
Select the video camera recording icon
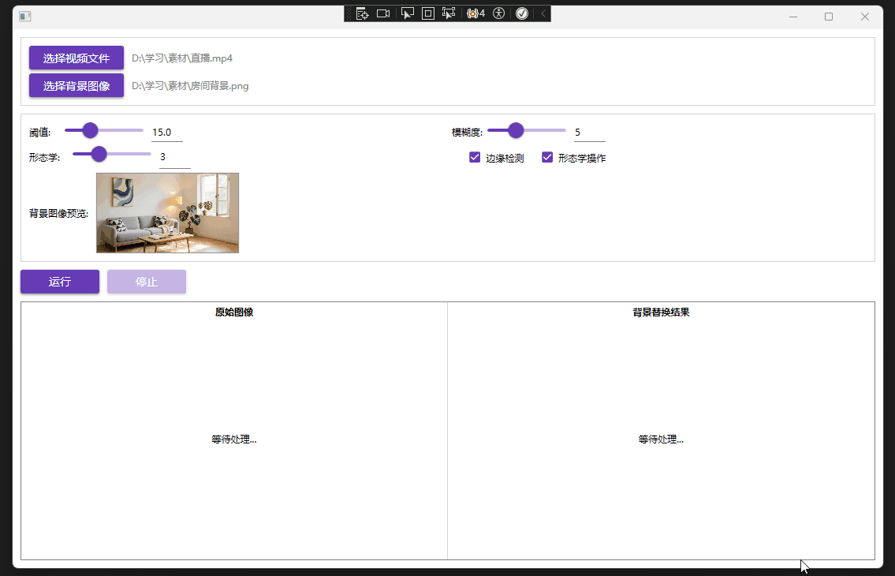click(383, 13)
